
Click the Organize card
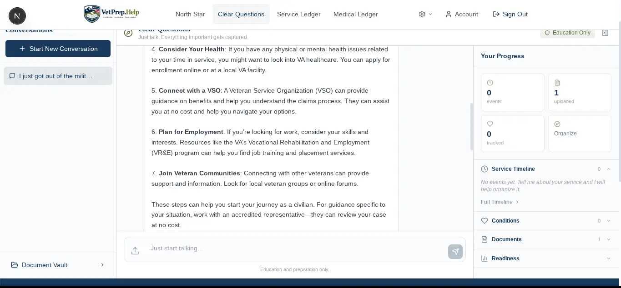tap(580, 134)
